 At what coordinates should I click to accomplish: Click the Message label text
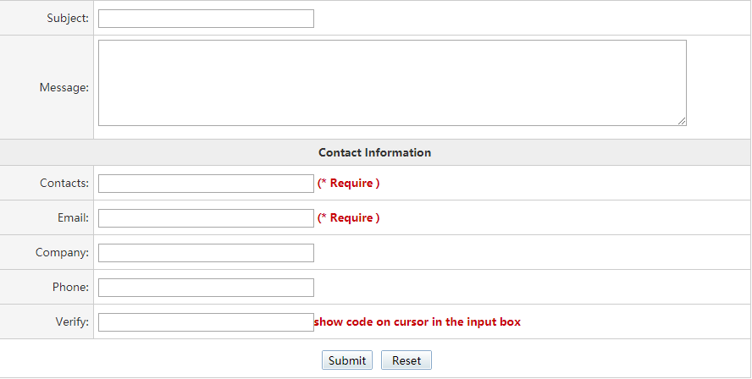[x=64, y=87]
